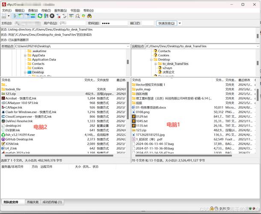
Task: Open the Site Manager icon
Action: click(4, 16)
